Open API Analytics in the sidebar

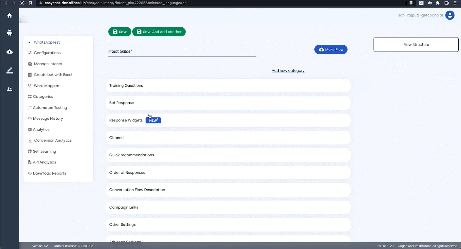click(x=44, y=162)
